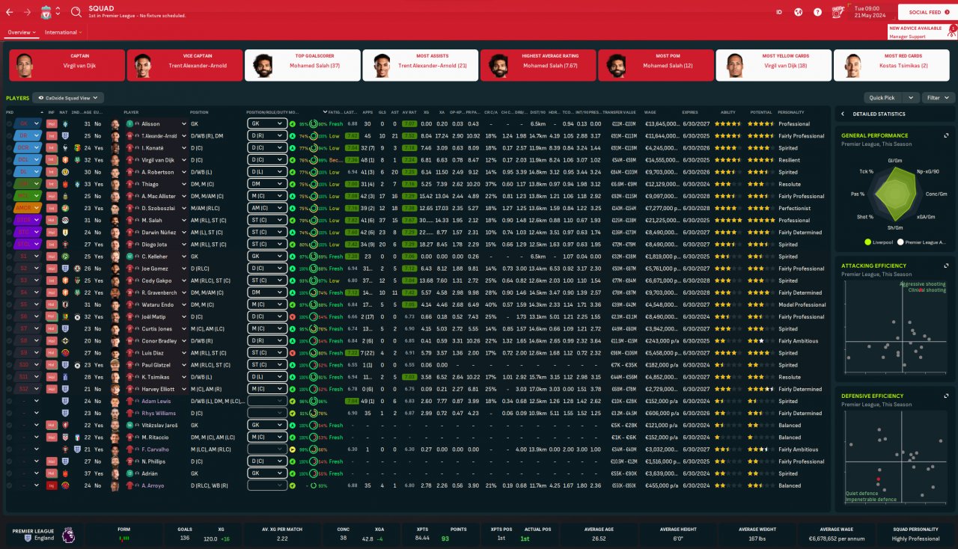Click Alisson's green morale icon

tap(293, 123)
